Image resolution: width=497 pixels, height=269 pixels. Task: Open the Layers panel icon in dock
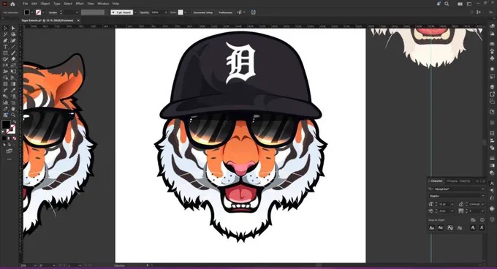pos(492,86)
